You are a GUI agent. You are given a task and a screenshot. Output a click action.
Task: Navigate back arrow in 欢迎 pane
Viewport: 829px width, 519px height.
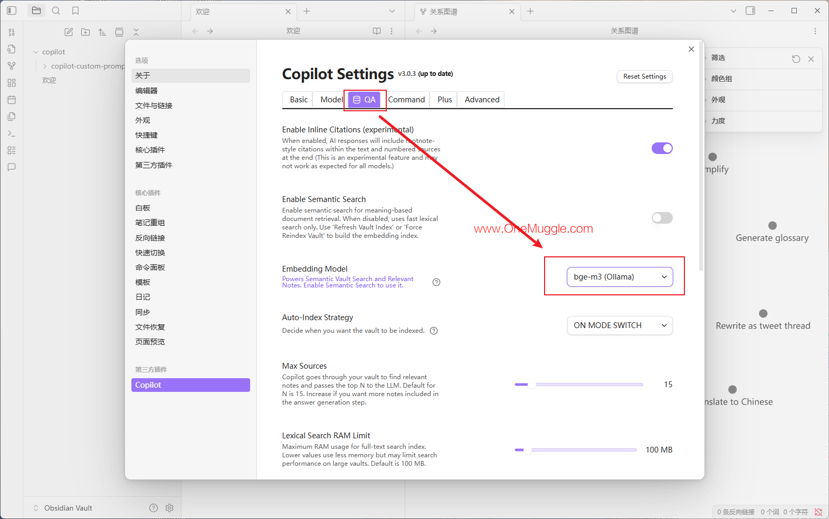195,31
